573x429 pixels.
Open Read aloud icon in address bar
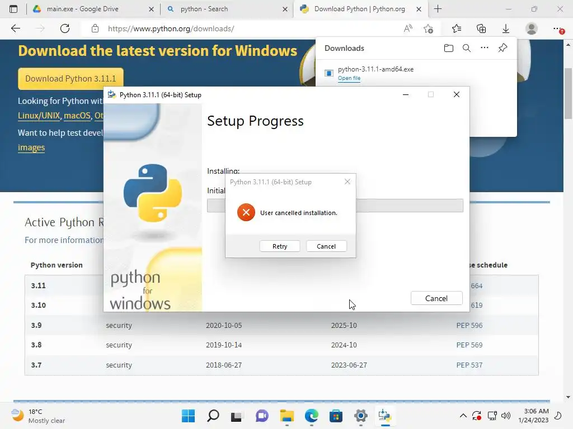click(408, 28)
